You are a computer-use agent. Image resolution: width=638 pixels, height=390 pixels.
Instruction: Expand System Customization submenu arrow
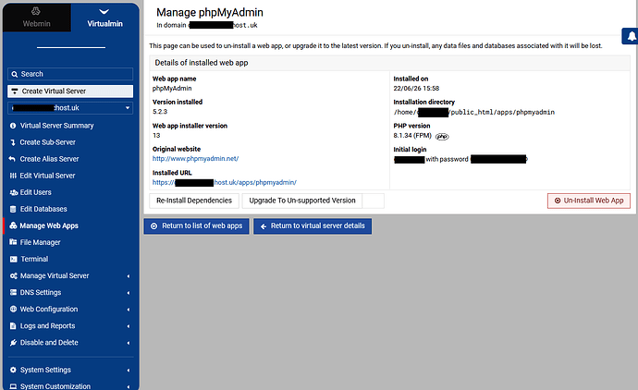pos(129,386)
